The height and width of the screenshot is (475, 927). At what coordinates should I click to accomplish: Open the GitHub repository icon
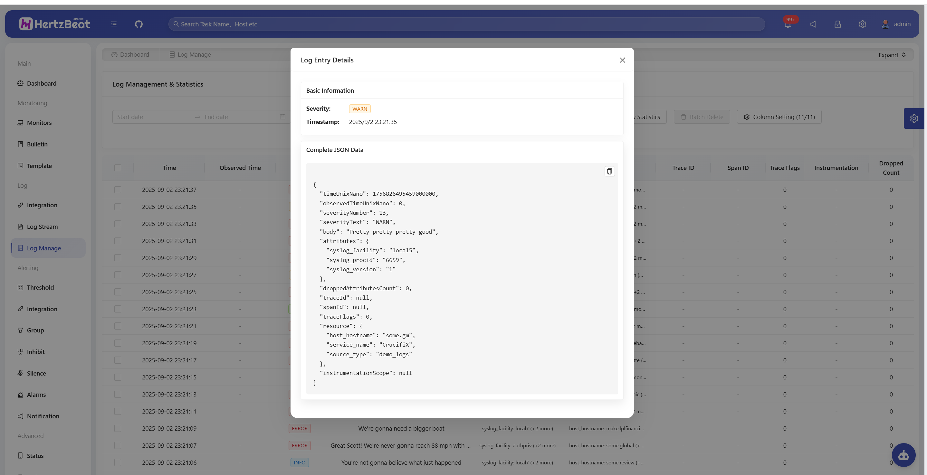139,24
